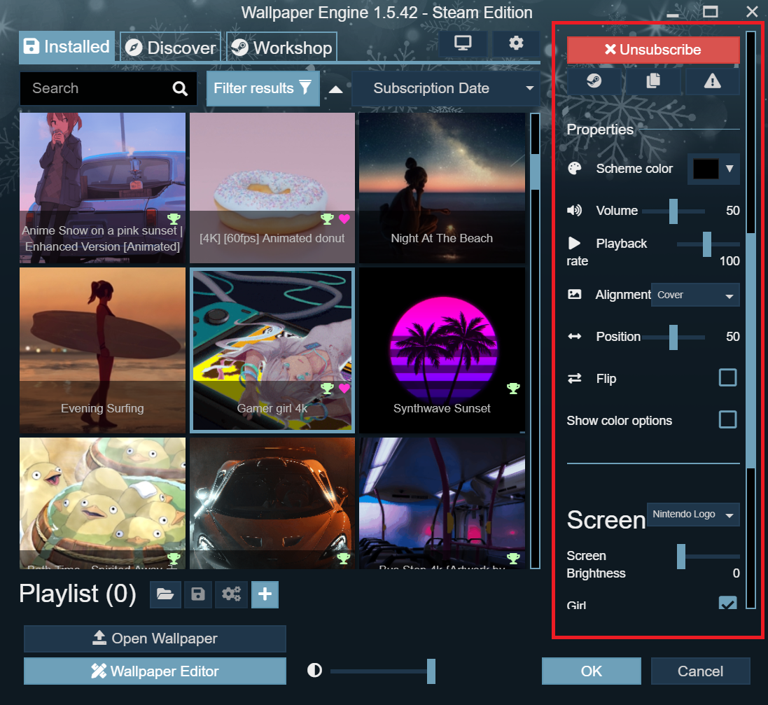Click trophy icon on Anime Snow wallpaper
Screen dimensions: 768x705
click(x=174, y=219)
